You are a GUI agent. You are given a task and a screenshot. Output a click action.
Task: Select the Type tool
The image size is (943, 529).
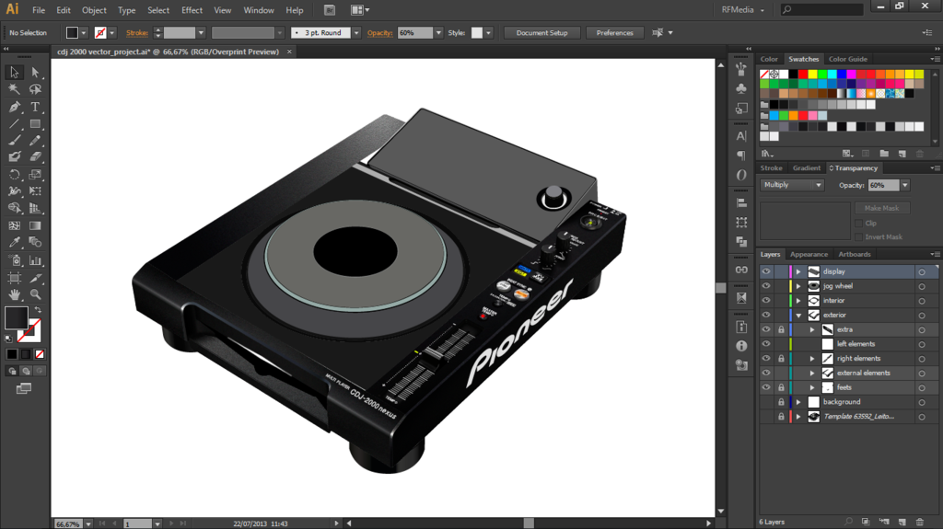tap(35, 107)
